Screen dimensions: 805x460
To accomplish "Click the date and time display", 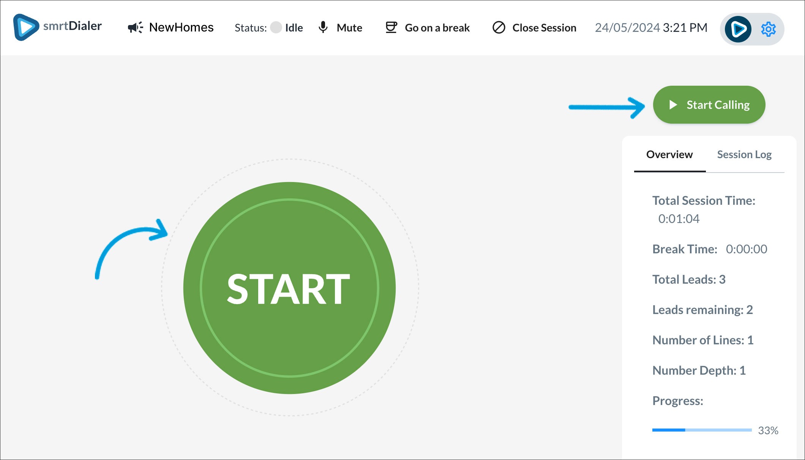I will [651, 28].
